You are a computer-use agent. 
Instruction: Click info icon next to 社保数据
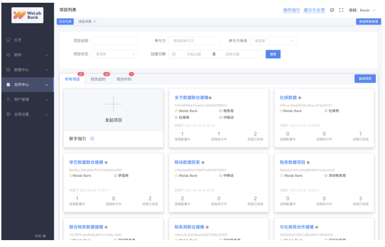pos(299,98)
